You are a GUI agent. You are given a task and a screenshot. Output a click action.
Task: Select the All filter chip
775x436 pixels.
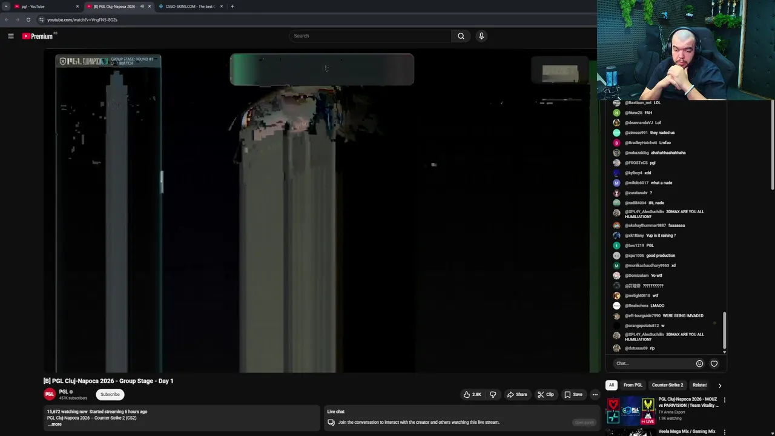click(612, 385)
